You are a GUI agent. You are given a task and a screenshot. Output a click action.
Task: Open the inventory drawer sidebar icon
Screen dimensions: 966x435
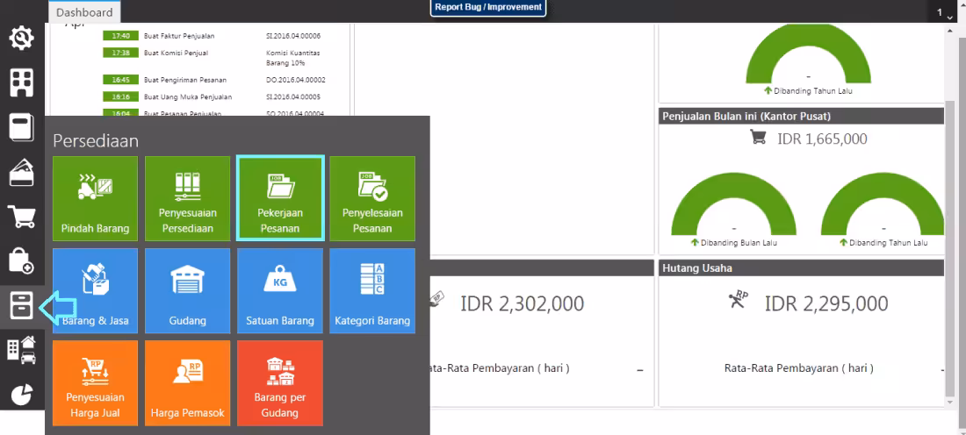coord(22,306)
